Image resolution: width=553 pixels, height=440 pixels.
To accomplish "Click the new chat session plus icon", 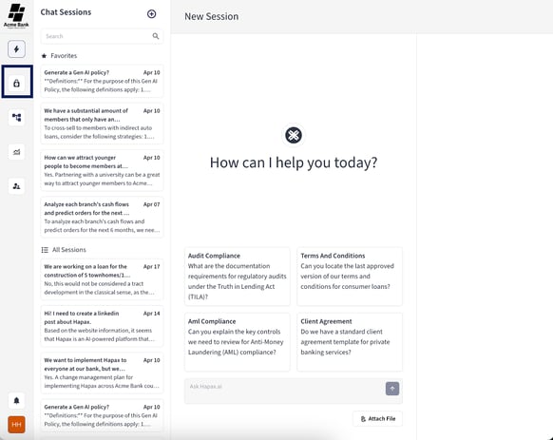I will (x=151, y=13).
